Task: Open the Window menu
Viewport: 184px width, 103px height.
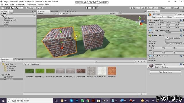Action: (x=41, y=4)
